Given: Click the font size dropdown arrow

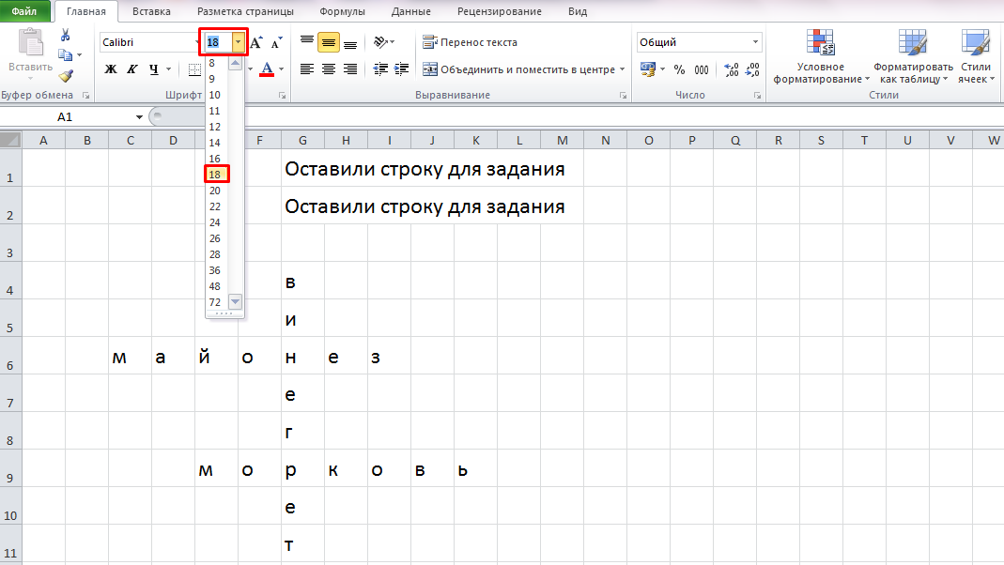Looking at the screenshot, I should pyautogui.click(x=239, y=42).
